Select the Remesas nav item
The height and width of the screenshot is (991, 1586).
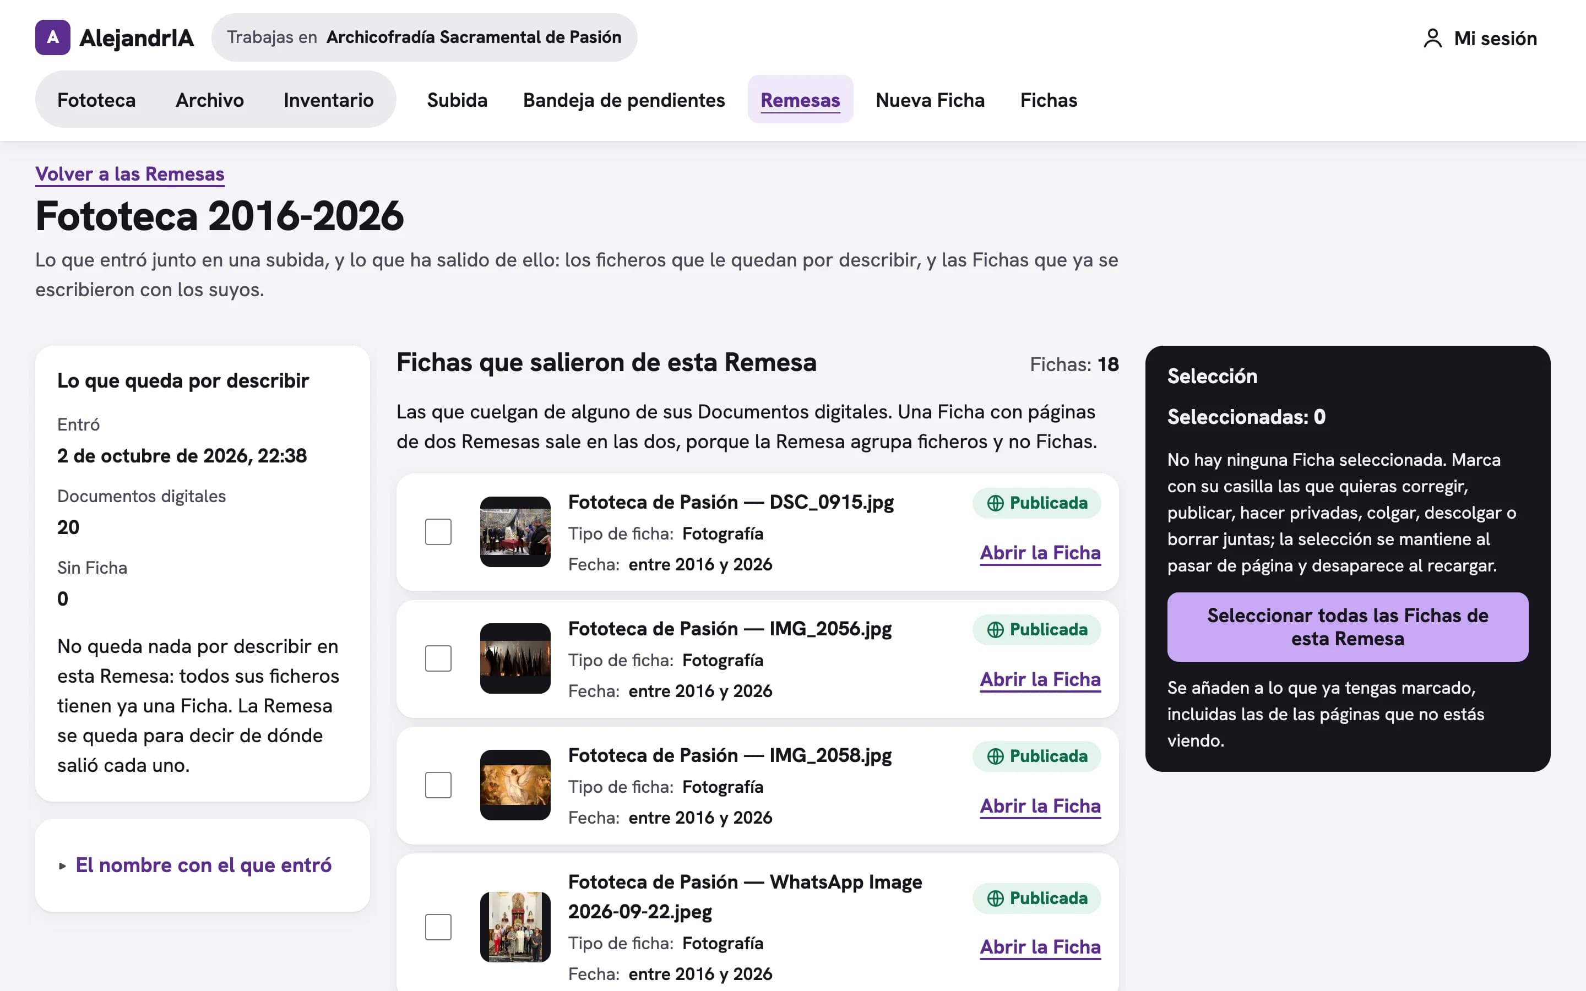(800, 100)
